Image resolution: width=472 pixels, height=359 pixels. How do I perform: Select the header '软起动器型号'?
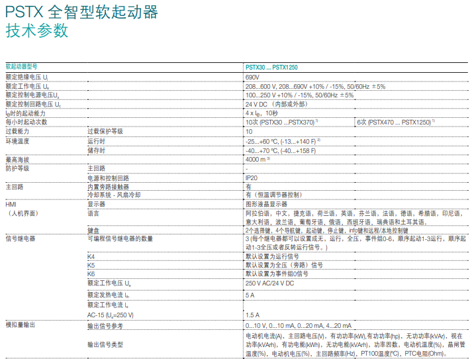(x=21, y=66)
